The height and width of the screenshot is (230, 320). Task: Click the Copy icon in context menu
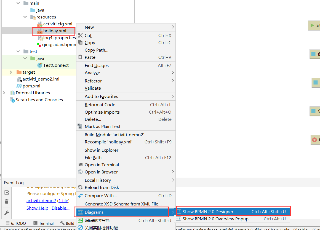click(80, 42)
